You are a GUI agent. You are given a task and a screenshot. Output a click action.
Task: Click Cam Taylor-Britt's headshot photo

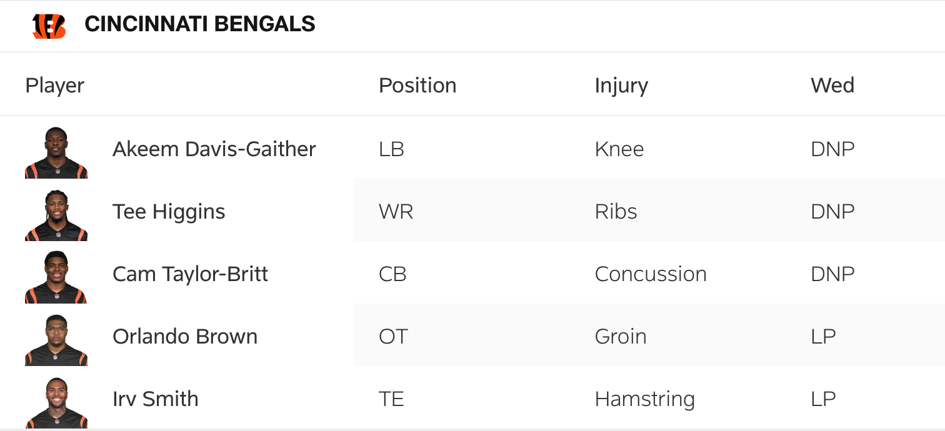tap(56, 277)
